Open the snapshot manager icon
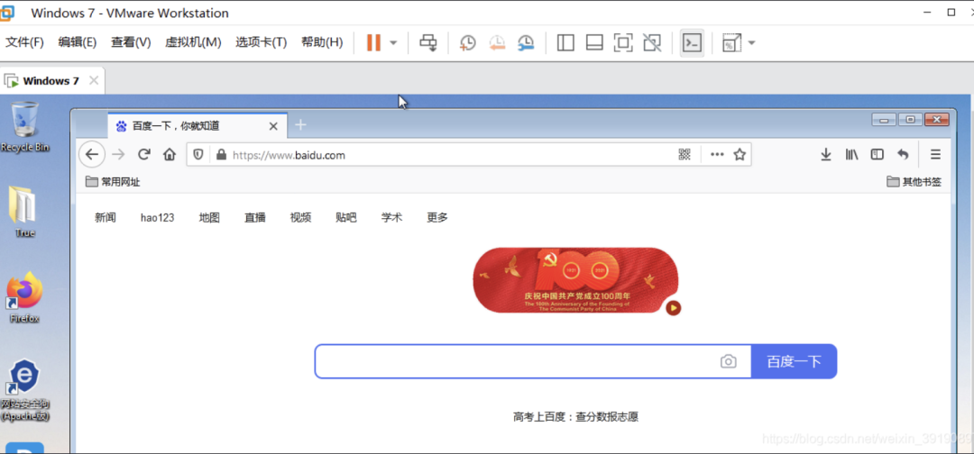 tap(526, 43)
